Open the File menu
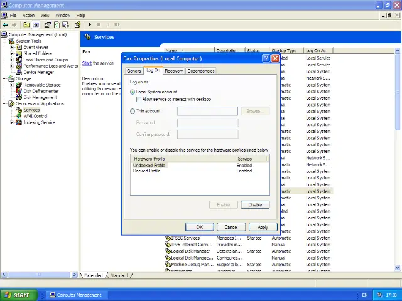The image size is (402, 301). [x=13, y=15]
